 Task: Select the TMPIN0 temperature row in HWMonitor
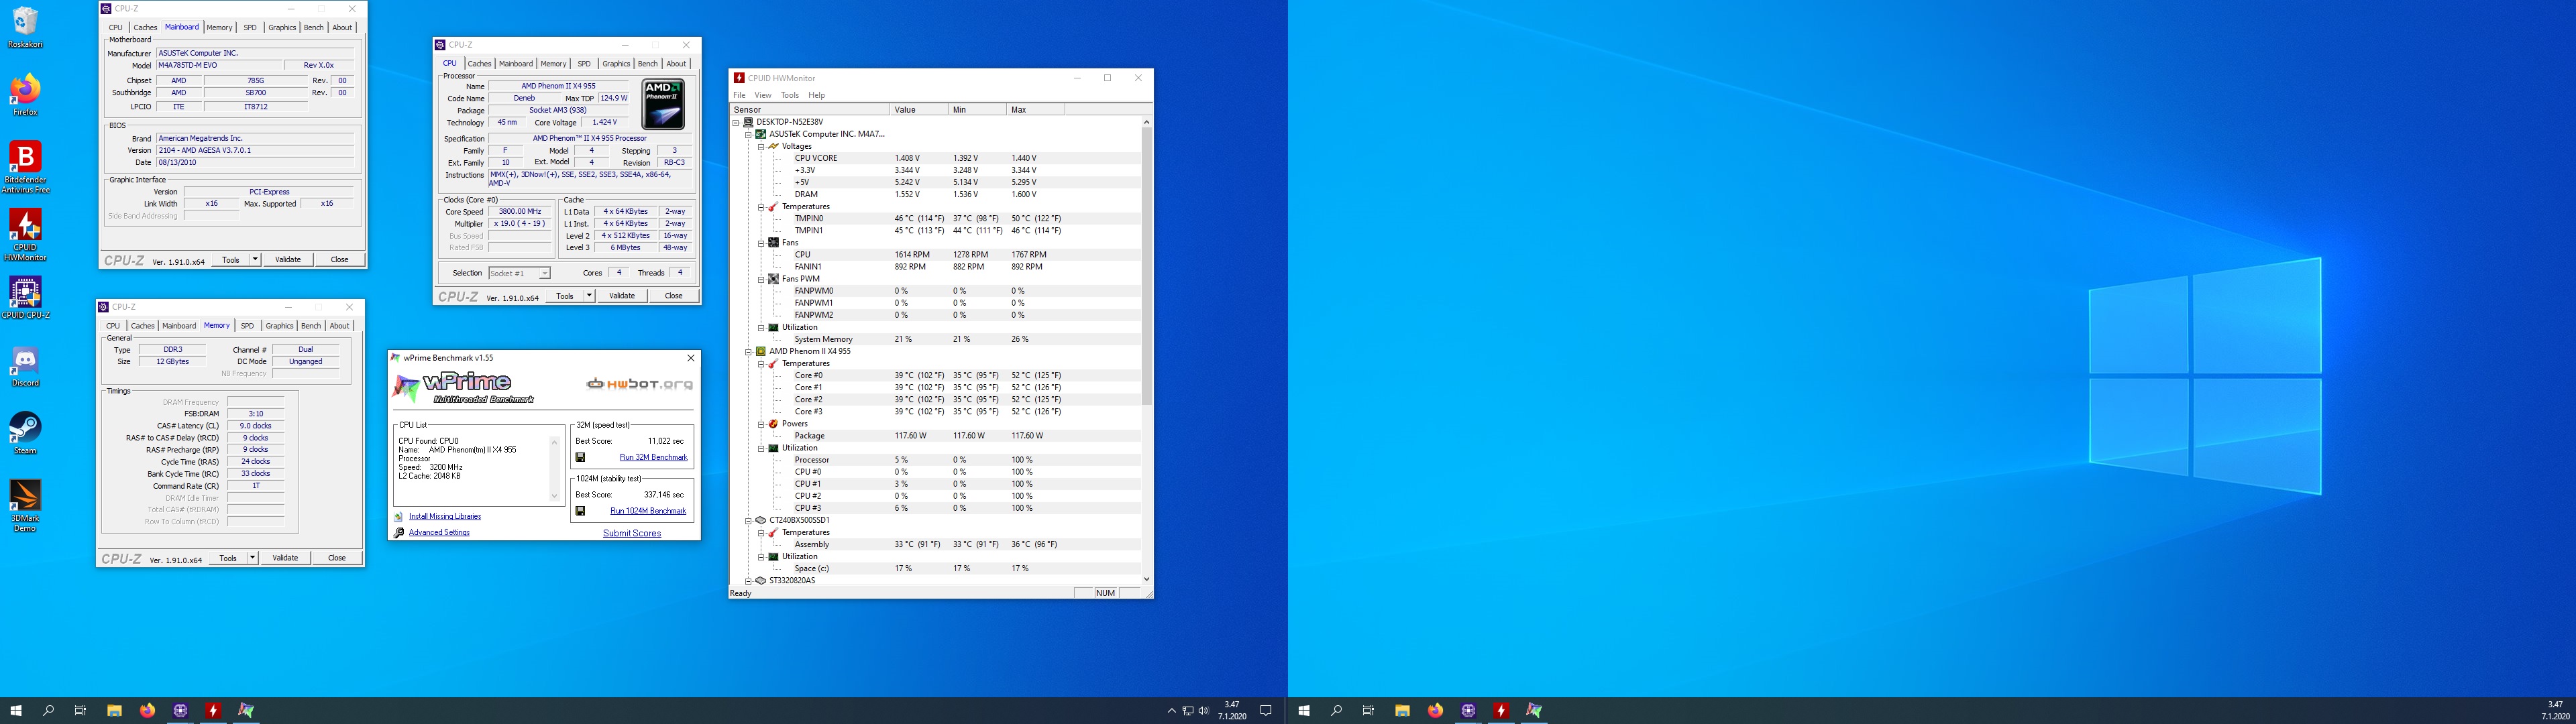(936, 219)
